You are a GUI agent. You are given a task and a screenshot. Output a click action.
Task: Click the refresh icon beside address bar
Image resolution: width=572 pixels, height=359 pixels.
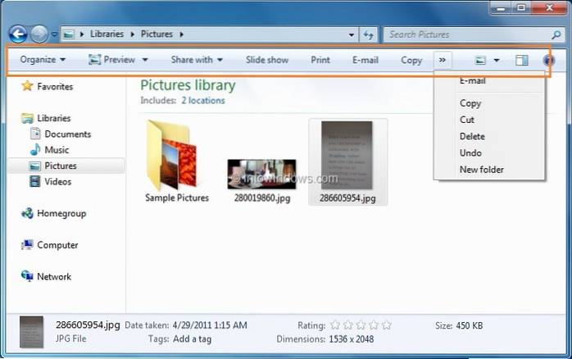369,34
